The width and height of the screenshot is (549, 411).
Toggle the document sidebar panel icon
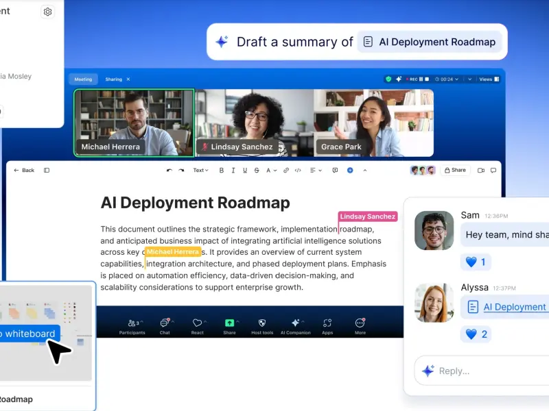coord(47,170)
